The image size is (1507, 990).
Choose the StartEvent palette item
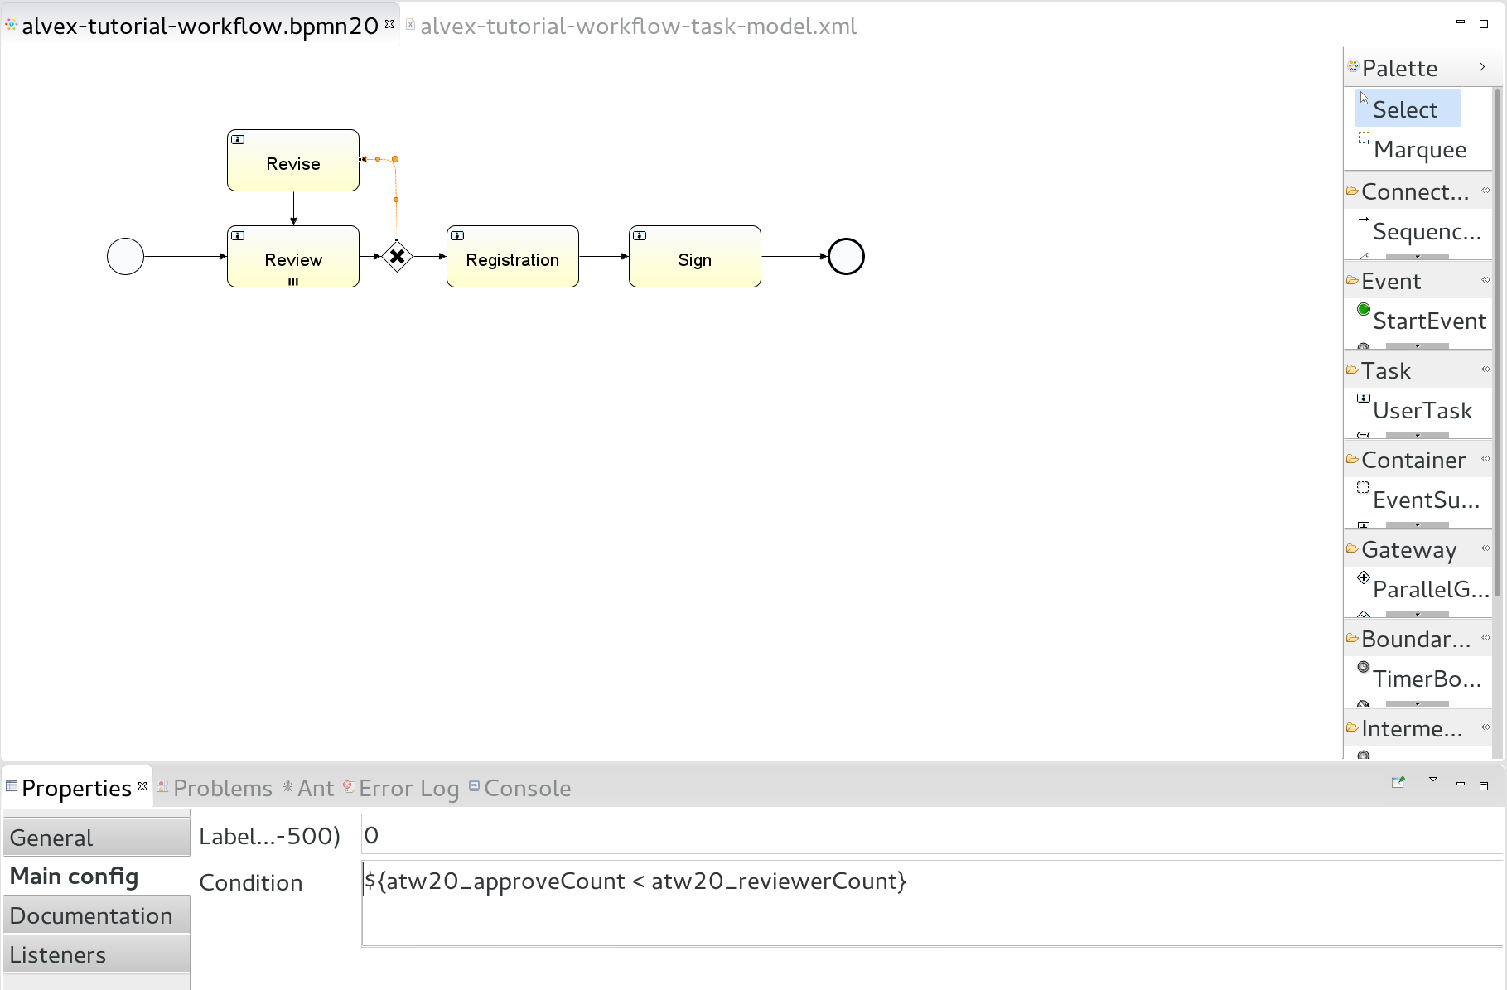1427,321
